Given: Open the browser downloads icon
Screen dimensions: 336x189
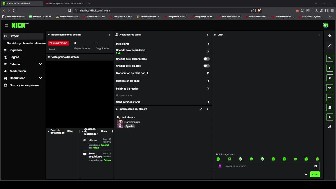Looking at the screenshot, I should click(316, 10).
